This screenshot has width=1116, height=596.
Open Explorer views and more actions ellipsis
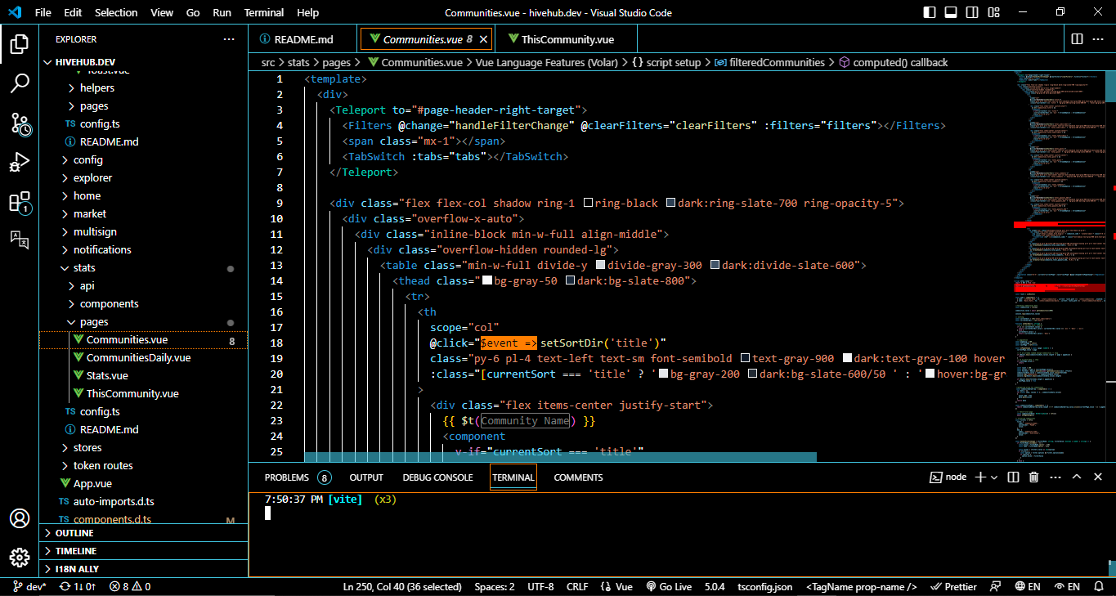click(229, 39)
